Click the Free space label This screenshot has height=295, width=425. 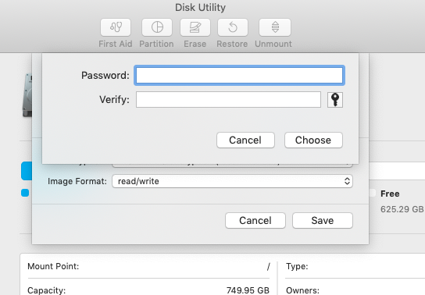coord(390,194)
